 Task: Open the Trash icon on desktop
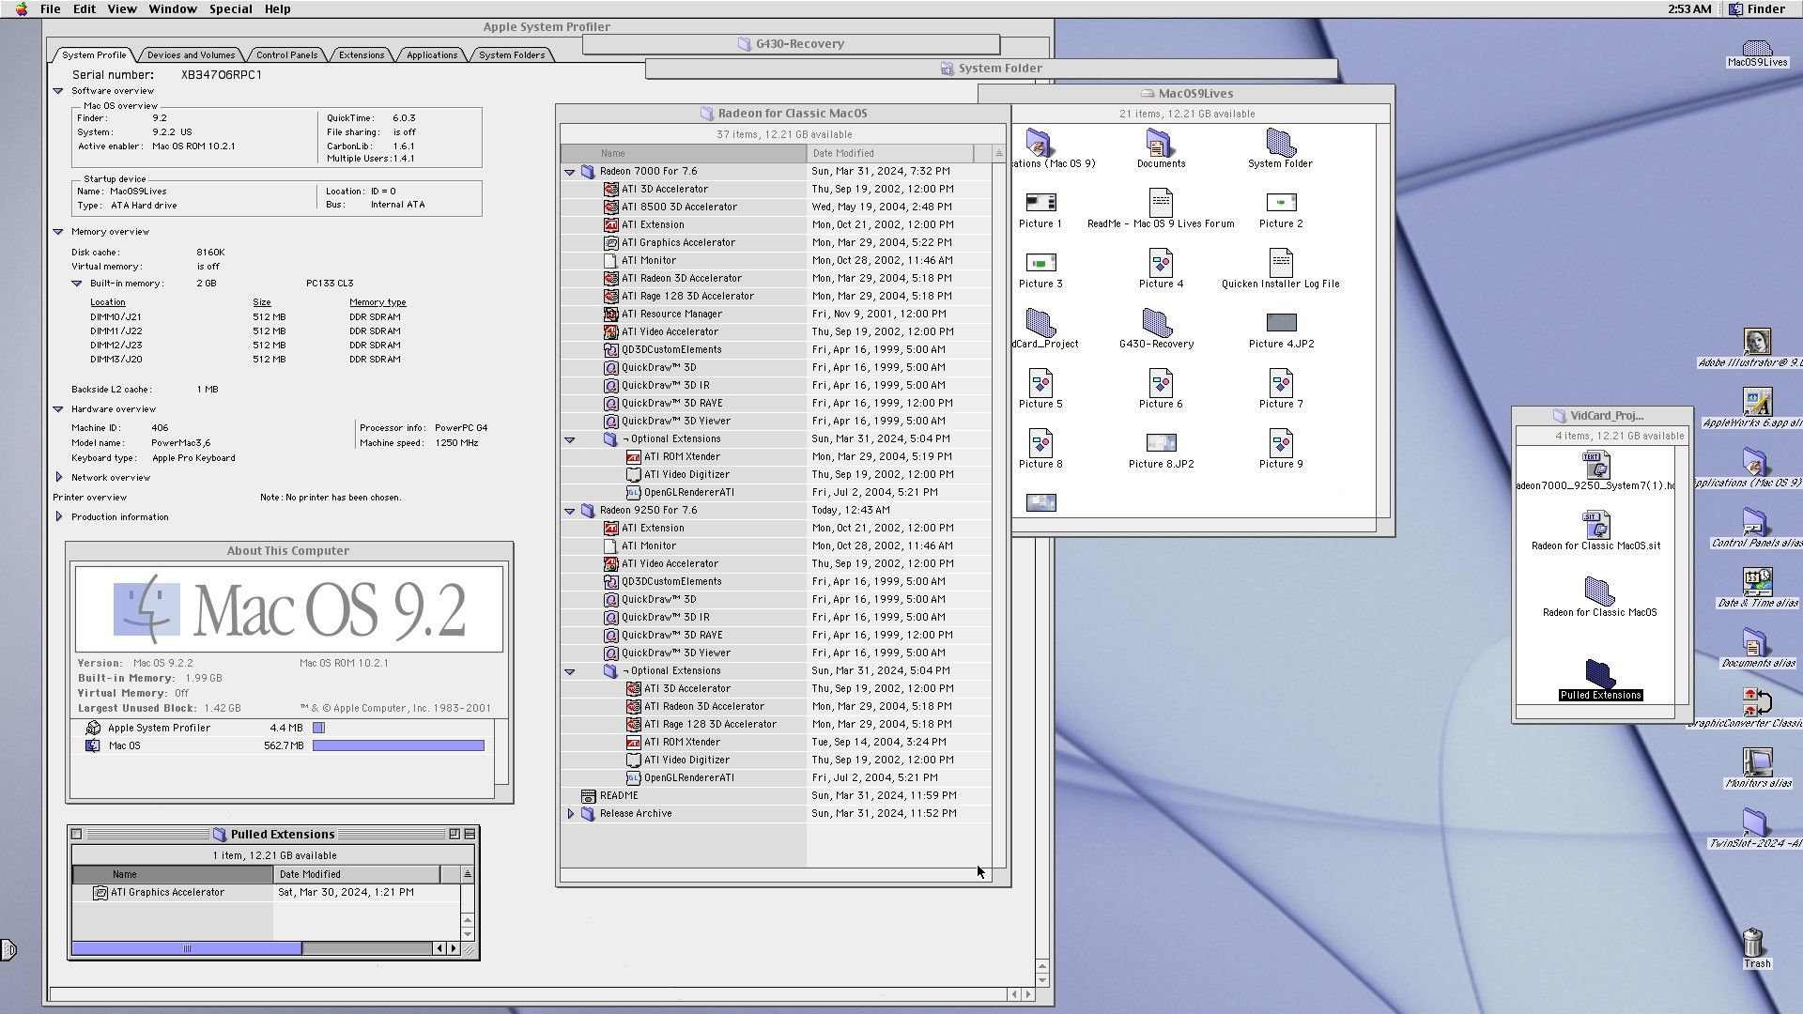tap(1753, 942)
